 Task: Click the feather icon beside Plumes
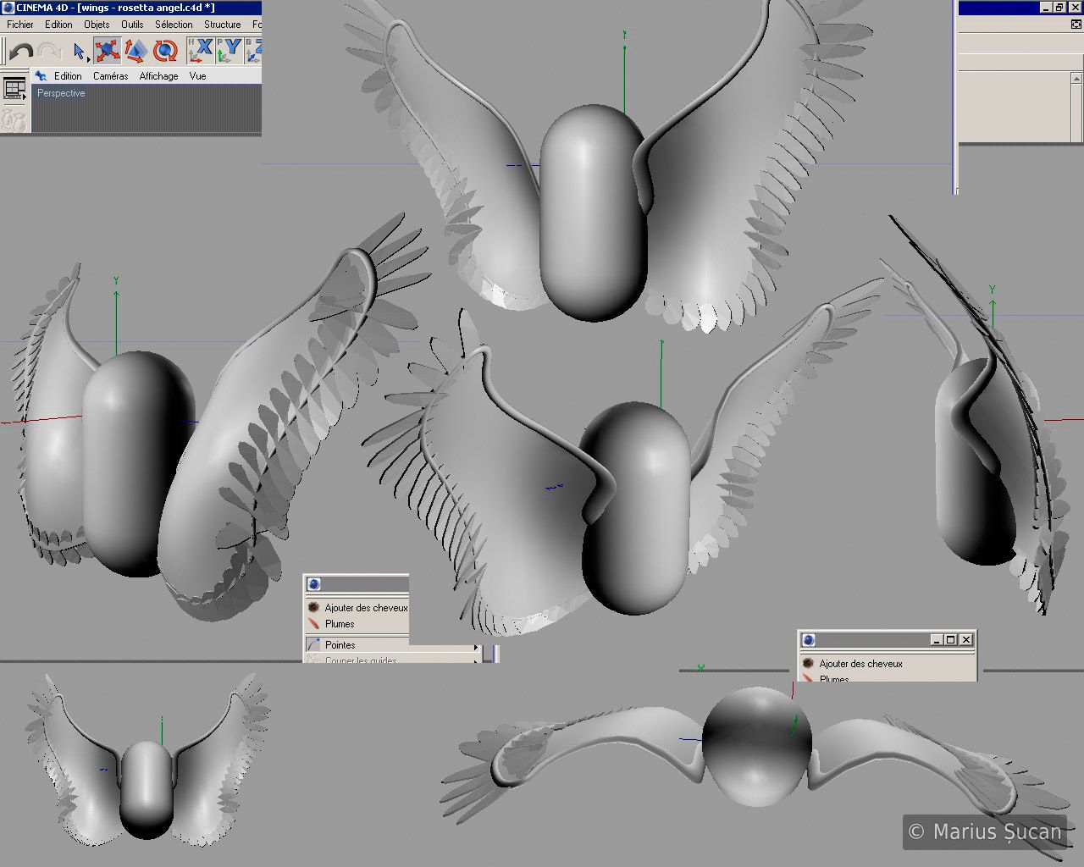(313, 624)
